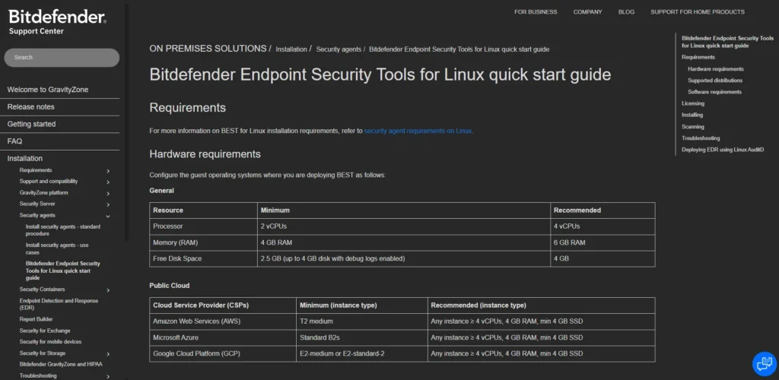Screen dimensions: 779x380
Task: Open Security for Exchange sidebar item
Action: coord(45,331)
